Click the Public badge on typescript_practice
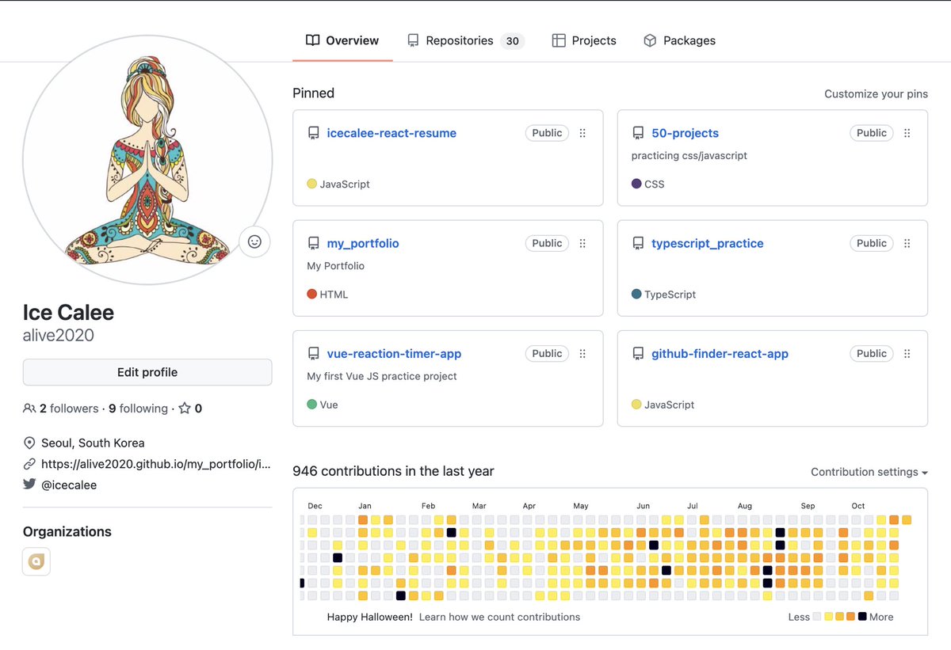Screen dimensions: 951x650 872,243
